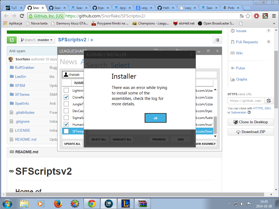Open the LeeSin folder

(20, 76)
